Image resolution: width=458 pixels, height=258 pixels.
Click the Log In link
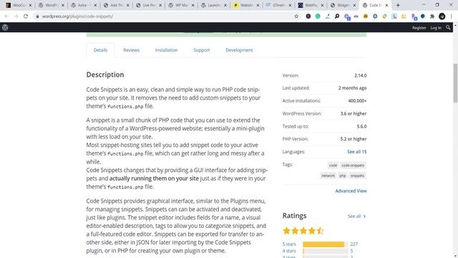436,28
